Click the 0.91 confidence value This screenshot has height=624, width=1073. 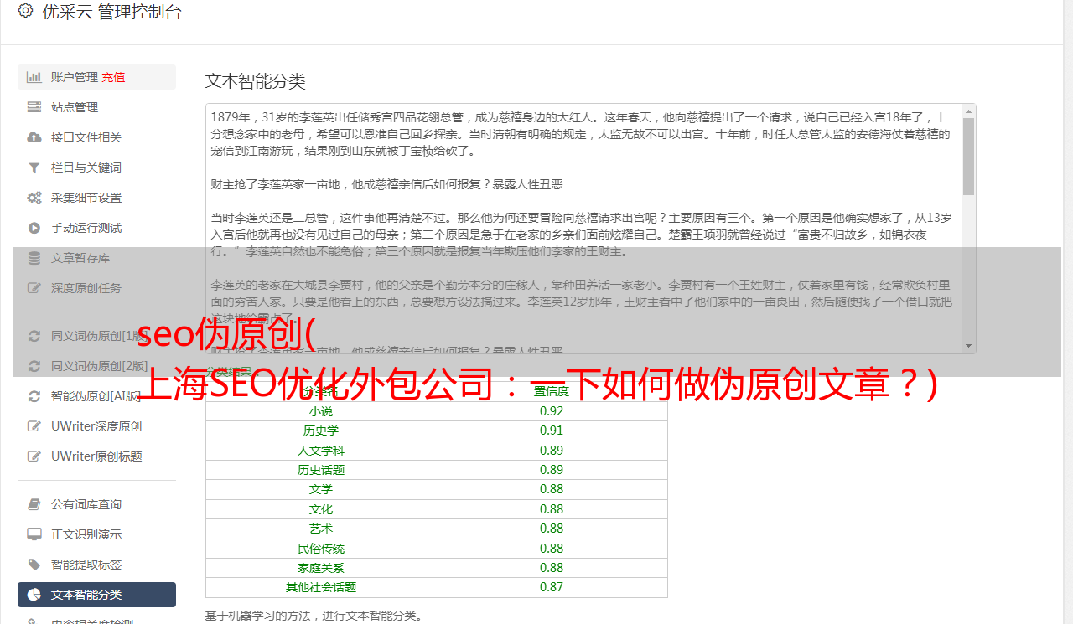pyautogui.click(x=552, y=431)
